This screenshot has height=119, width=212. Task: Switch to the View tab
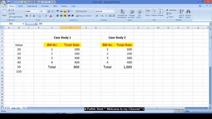(x=73, y=6)
